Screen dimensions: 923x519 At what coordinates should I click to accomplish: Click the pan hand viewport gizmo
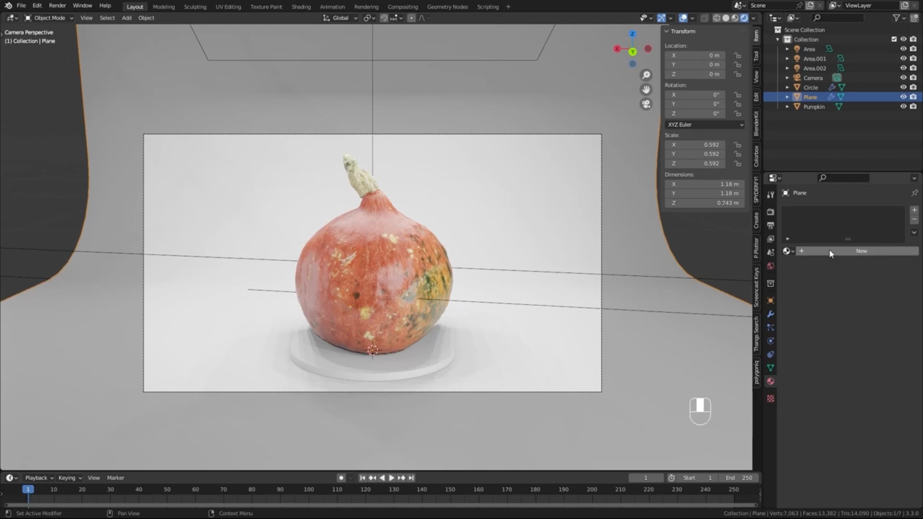tap(646, 89)
